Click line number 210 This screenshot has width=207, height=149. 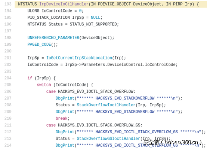coord(8,118)
